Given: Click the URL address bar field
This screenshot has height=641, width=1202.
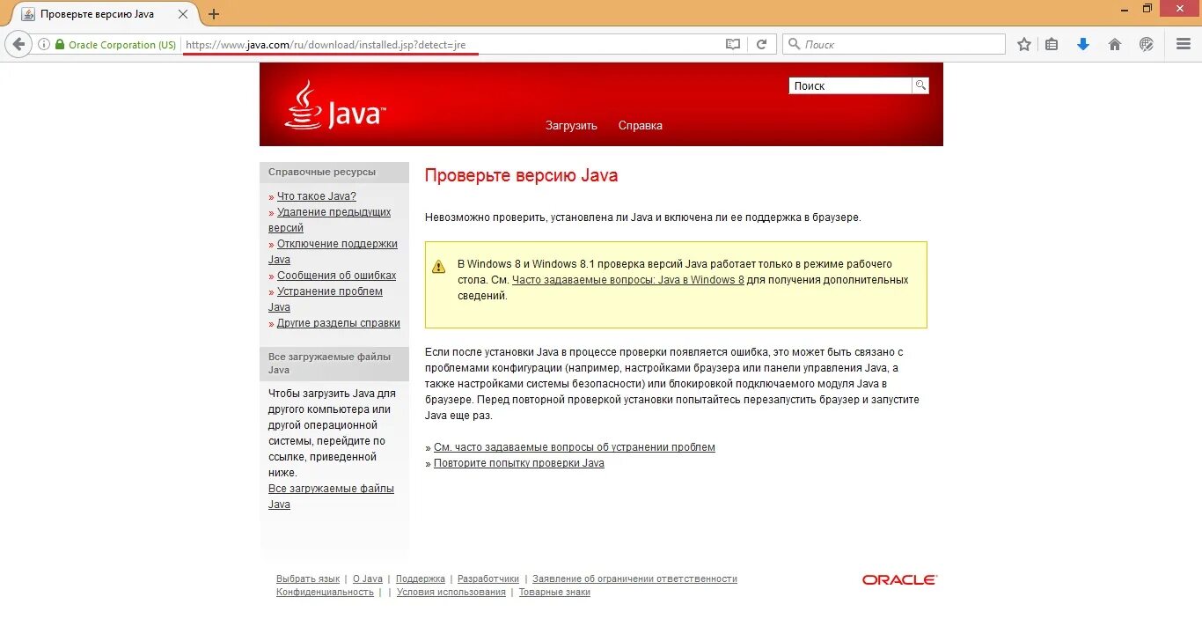Looking at the screenshot, I should click(452, 44).
